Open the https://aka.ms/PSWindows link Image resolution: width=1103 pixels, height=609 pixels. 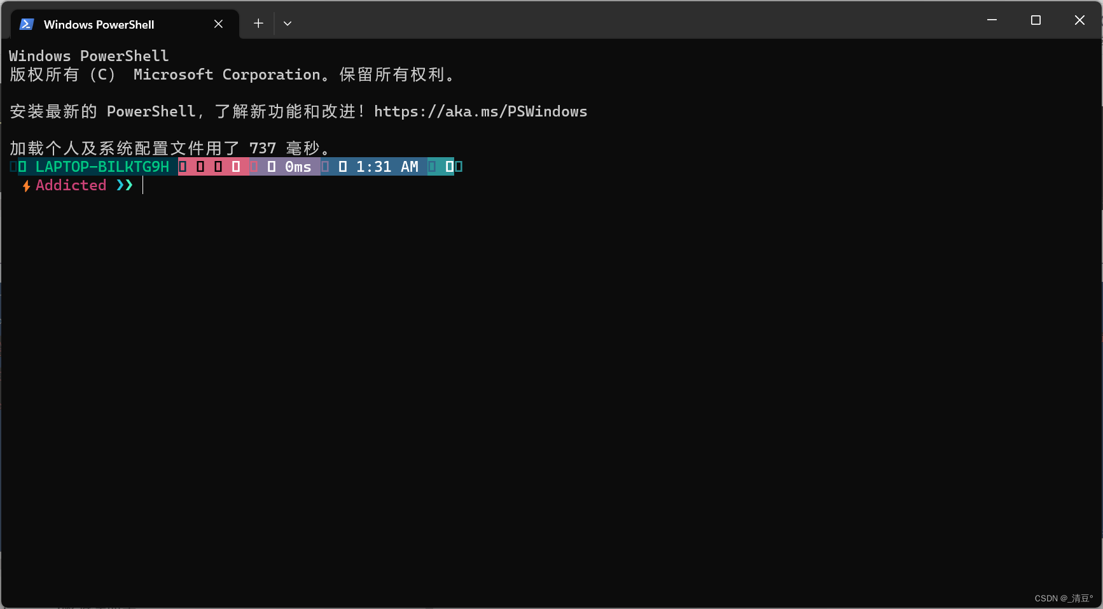click(480, 111)
